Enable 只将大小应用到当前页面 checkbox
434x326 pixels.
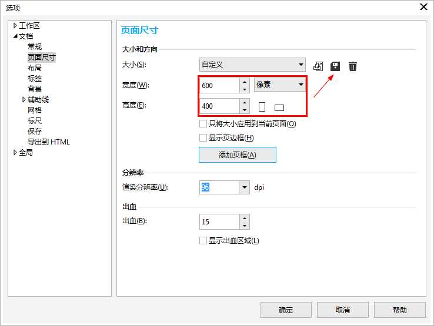coord(203,124)
